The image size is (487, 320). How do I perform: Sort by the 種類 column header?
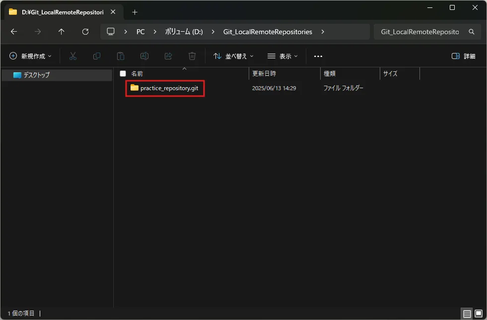(x=350, y=74)
